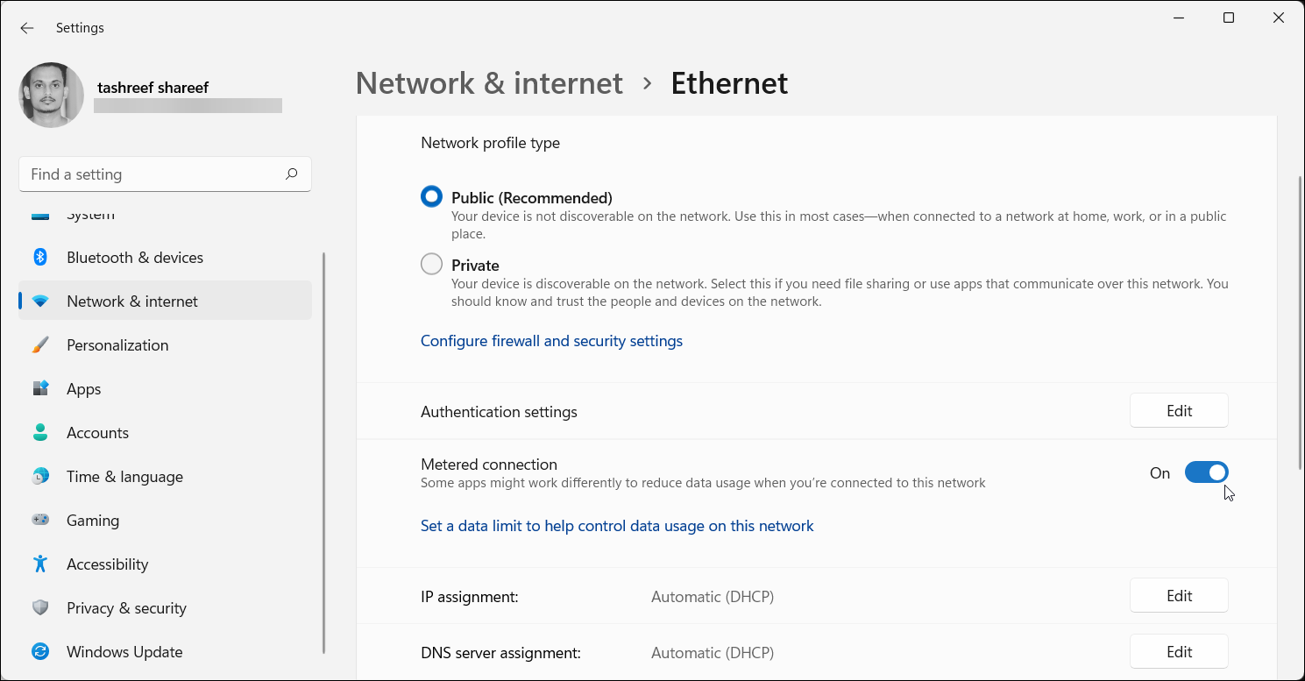Select the Public (Recommended) radio button
This screenshot has height=681, width=1305.
click(x=431, y=196)
